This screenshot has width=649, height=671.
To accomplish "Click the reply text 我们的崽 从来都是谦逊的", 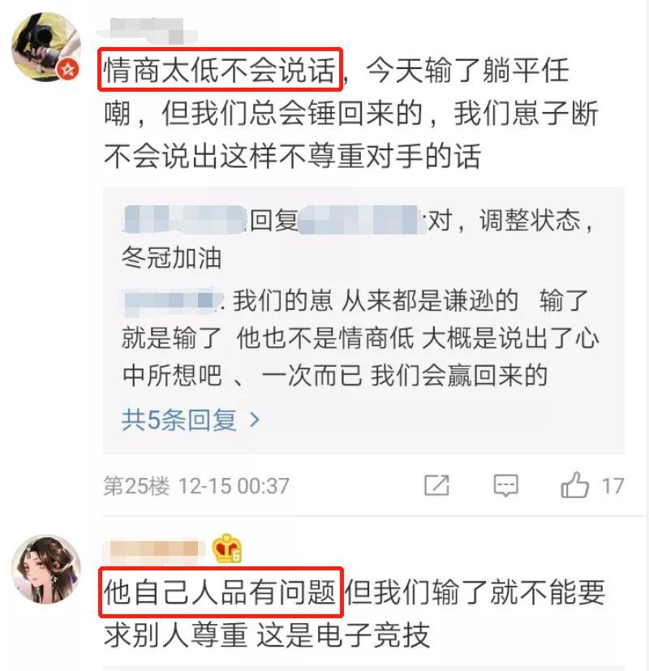I will 376,301.
